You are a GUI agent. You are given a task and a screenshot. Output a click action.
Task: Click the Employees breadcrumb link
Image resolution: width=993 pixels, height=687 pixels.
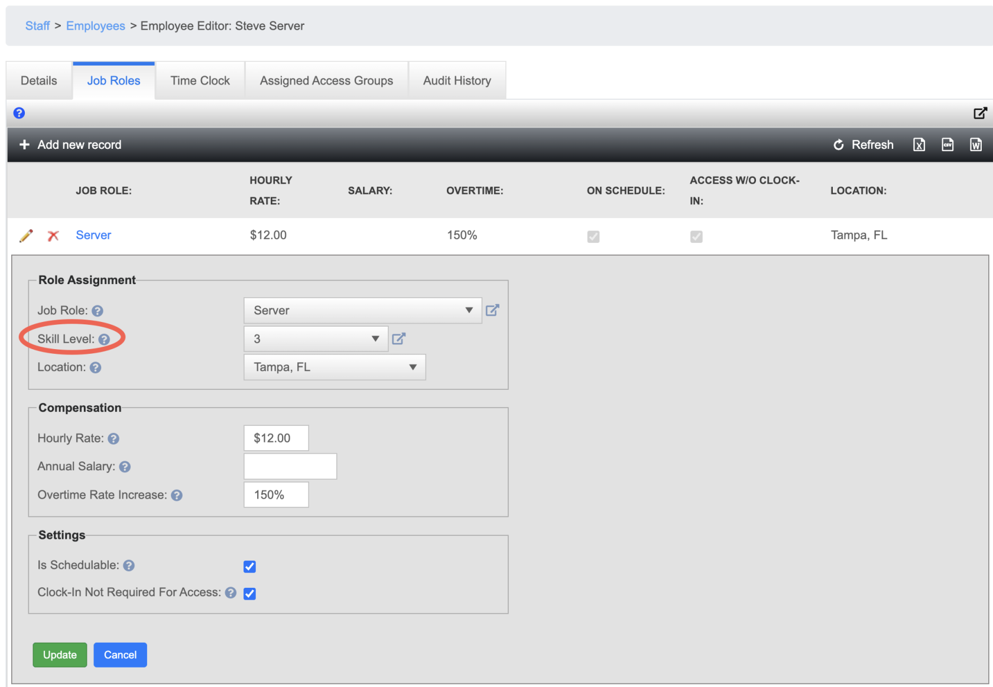95,26
